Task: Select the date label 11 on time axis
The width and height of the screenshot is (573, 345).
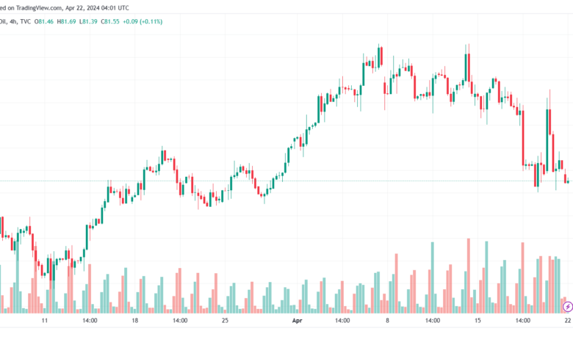Action: [45, 321]
